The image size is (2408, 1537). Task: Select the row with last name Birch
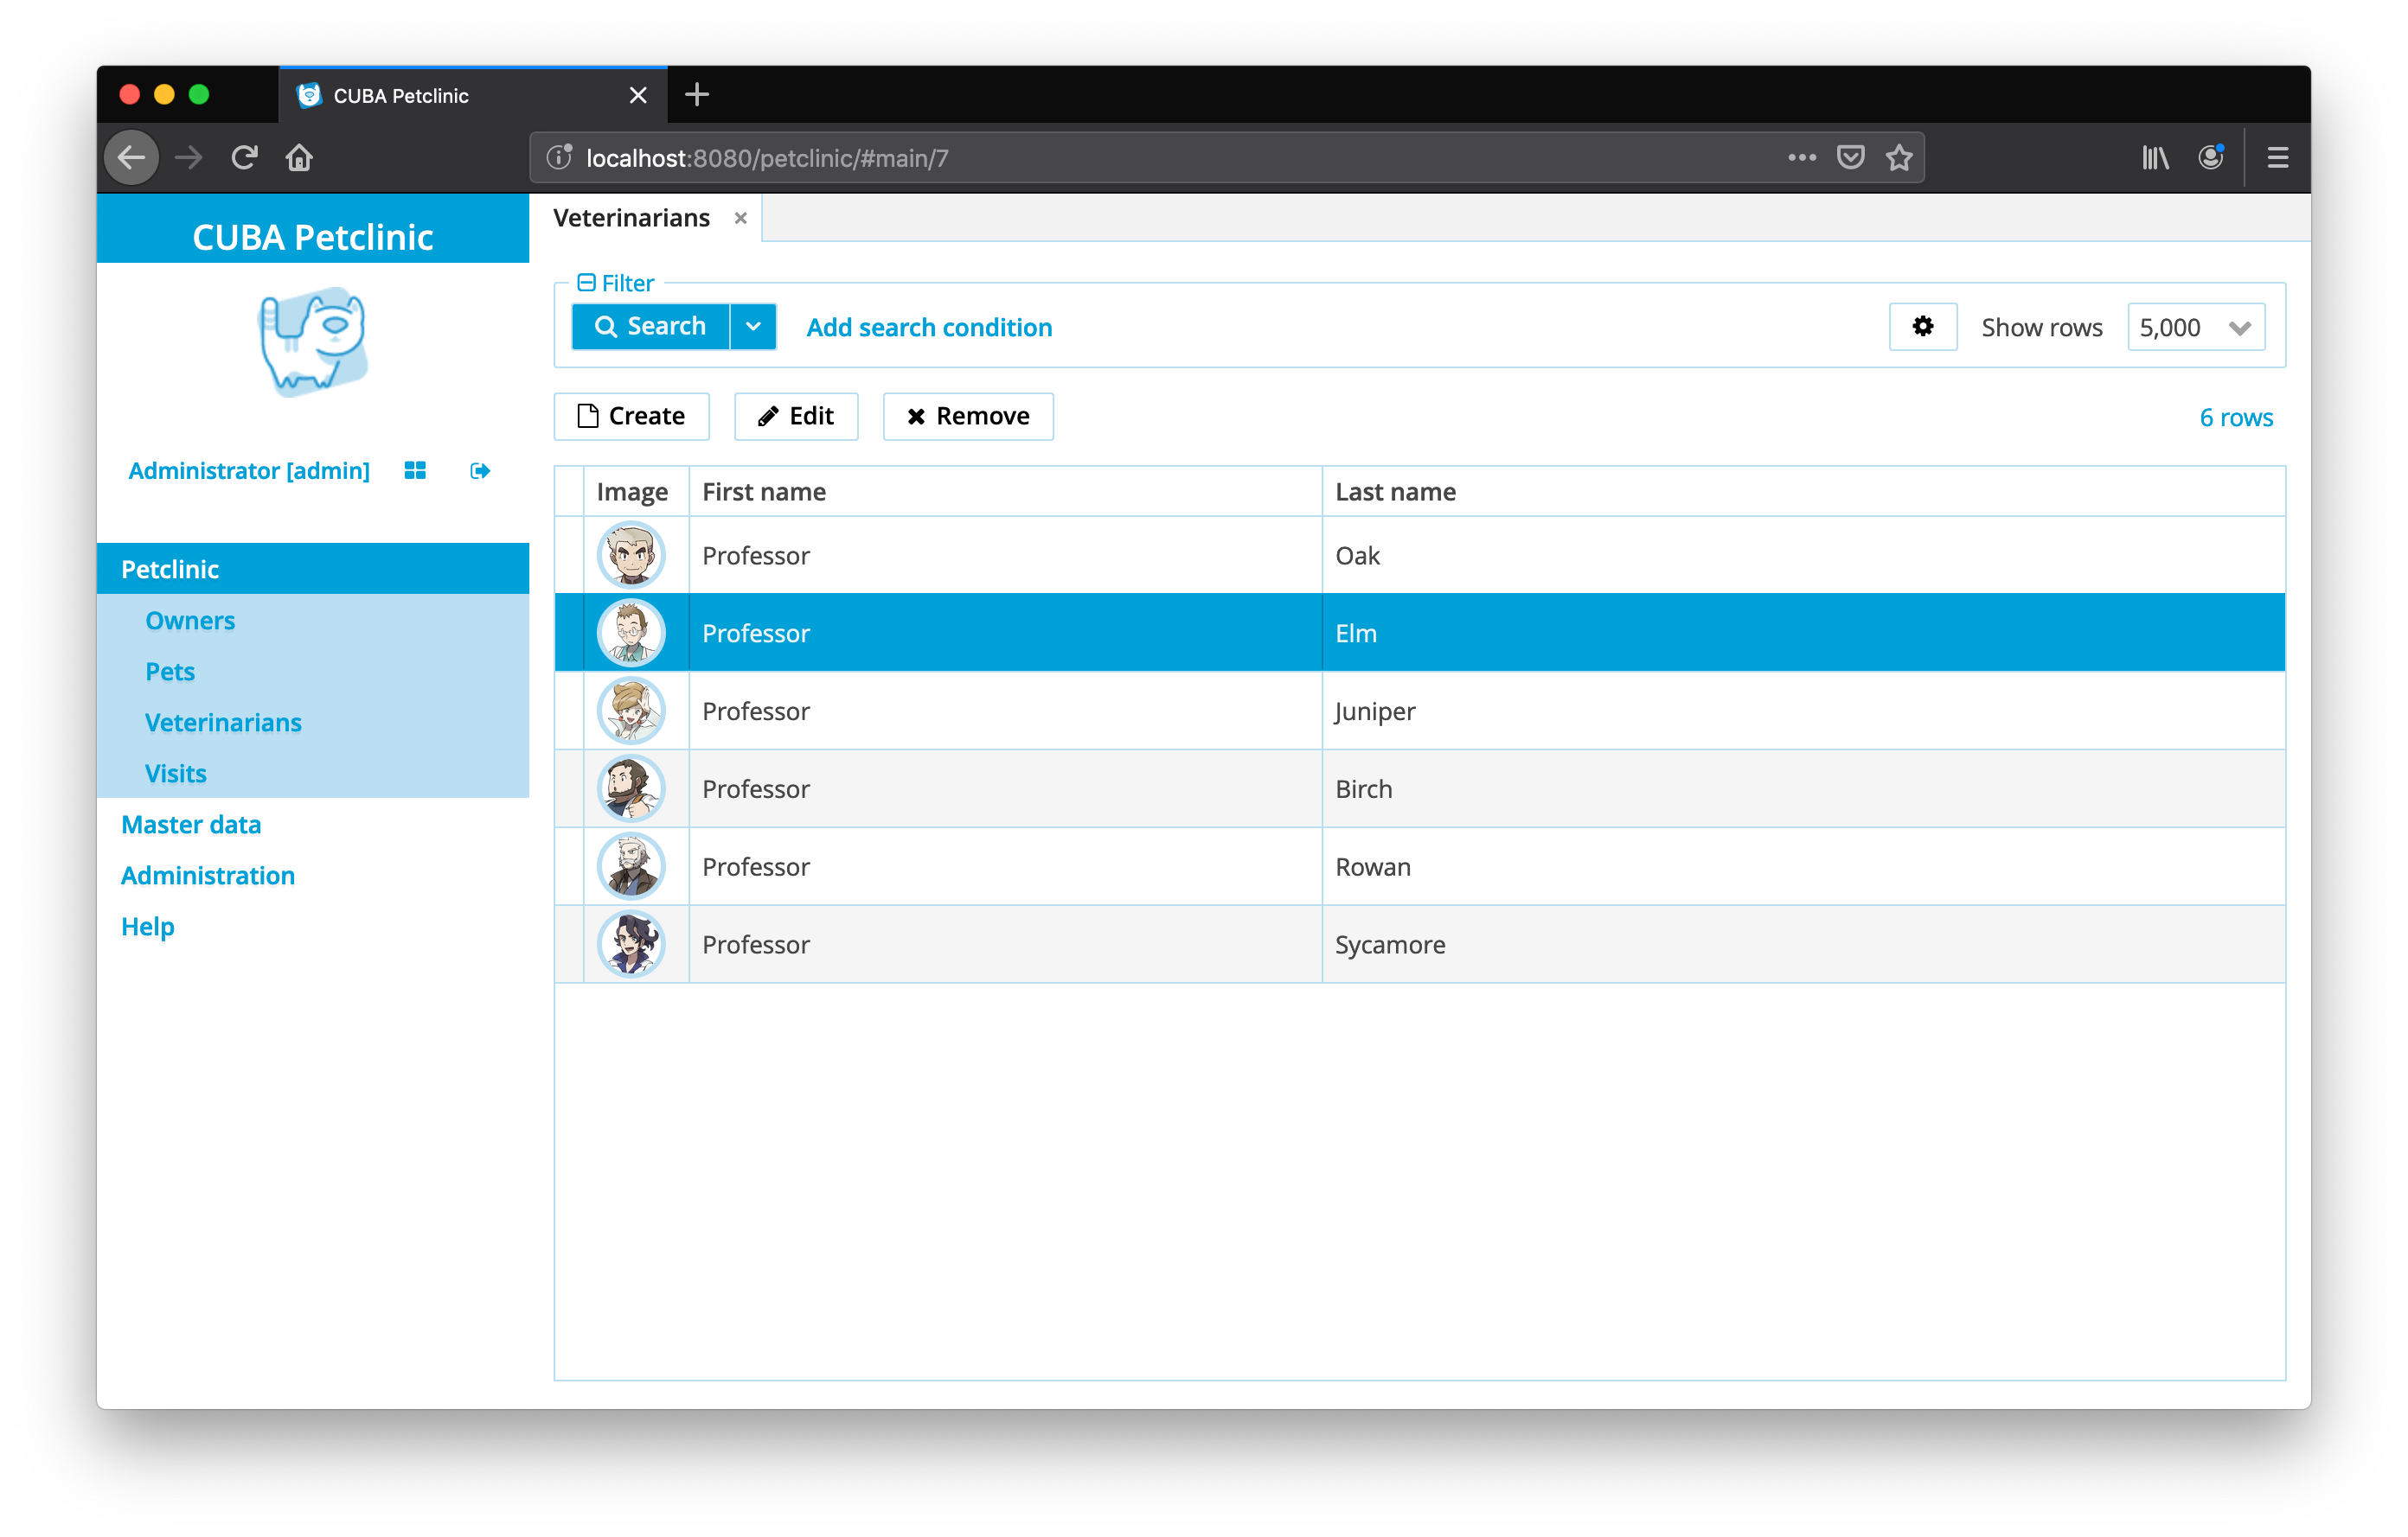pos(1420,789)
